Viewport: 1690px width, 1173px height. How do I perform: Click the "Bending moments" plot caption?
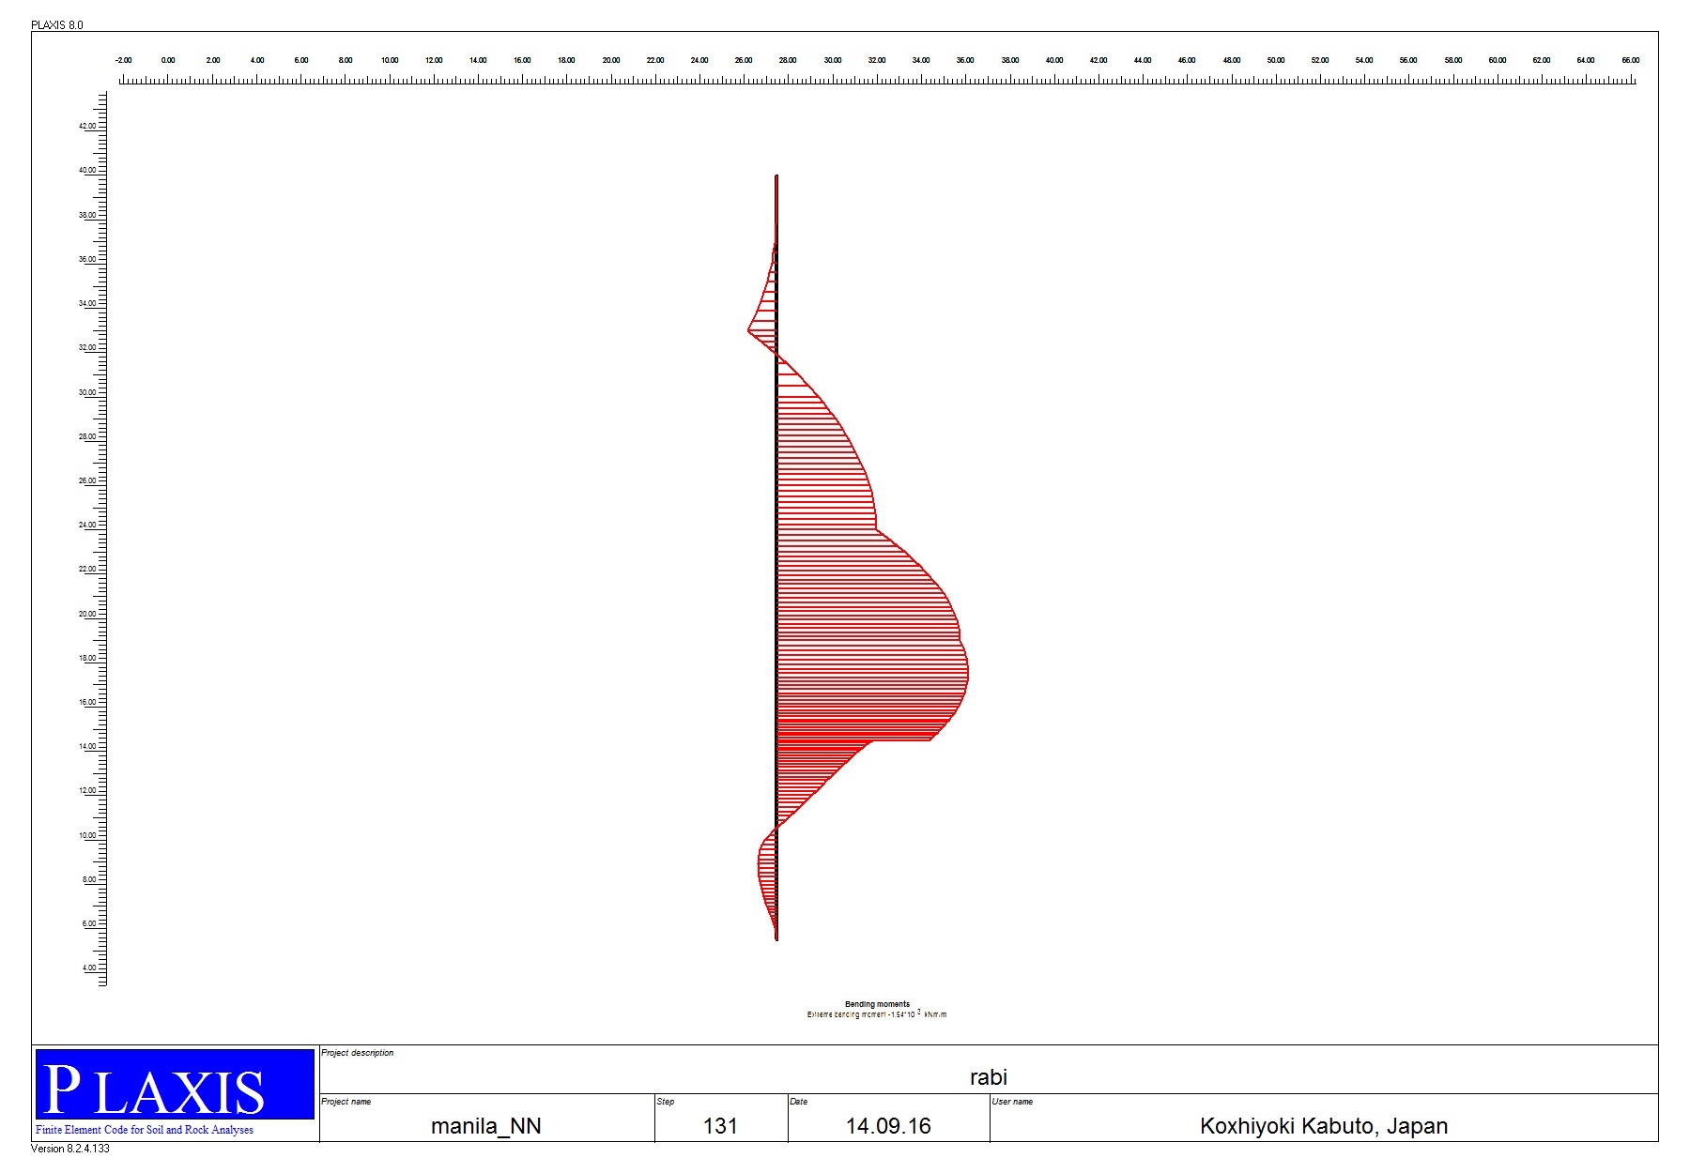pyautogui.click(x=877, y=1004)
